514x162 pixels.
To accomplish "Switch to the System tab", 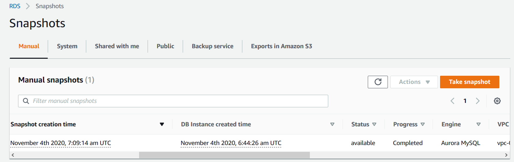I will coord(67,46).
